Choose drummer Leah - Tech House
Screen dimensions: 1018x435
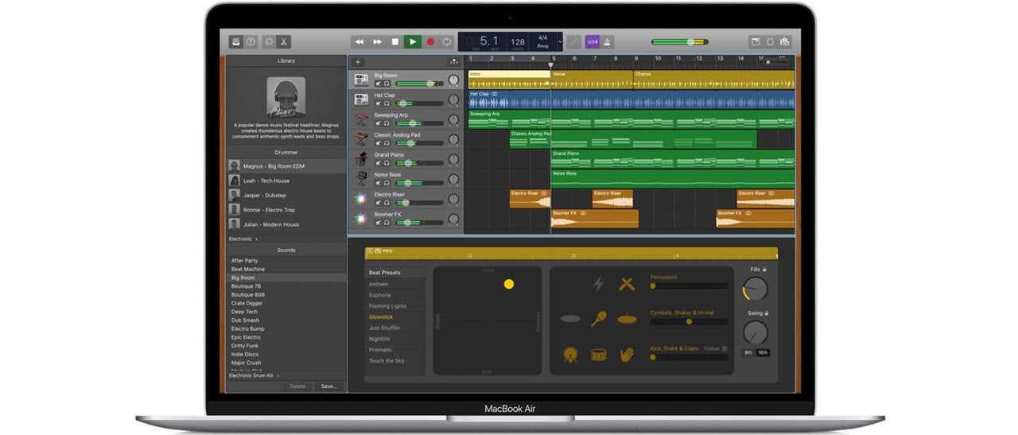(286, 181)
